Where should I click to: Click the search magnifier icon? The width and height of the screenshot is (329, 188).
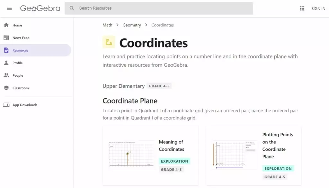point(72,8)
